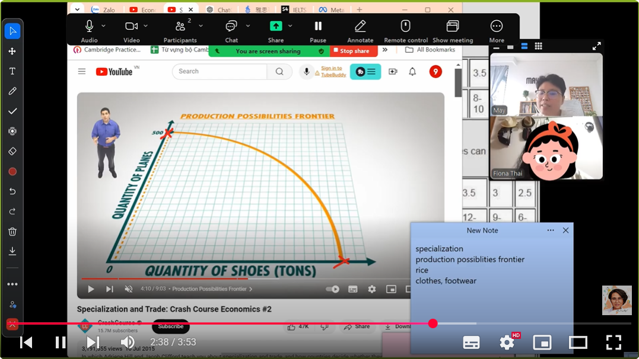Pause the screen share
639x359 pixels.
point(318,31)
